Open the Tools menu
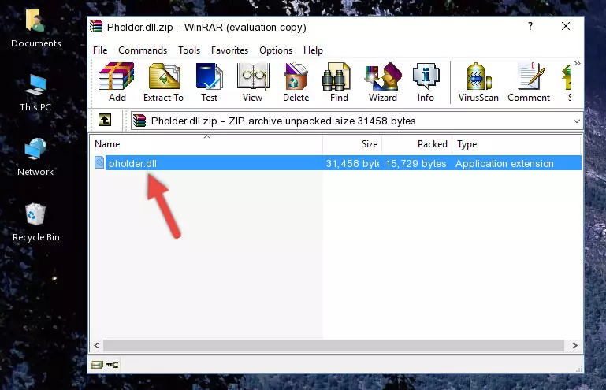Screen dimensions: 606x390 [x=189, y=50]
